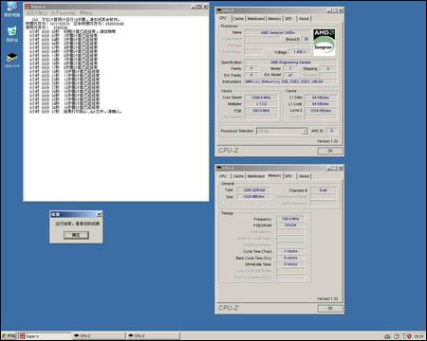Open About tab in CPU-tab CPU-Z window
This screenshot has width=427, height=341.
click(304, 19)
